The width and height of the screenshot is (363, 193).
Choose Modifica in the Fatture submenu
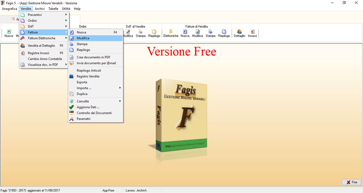[x=96, y=38]
